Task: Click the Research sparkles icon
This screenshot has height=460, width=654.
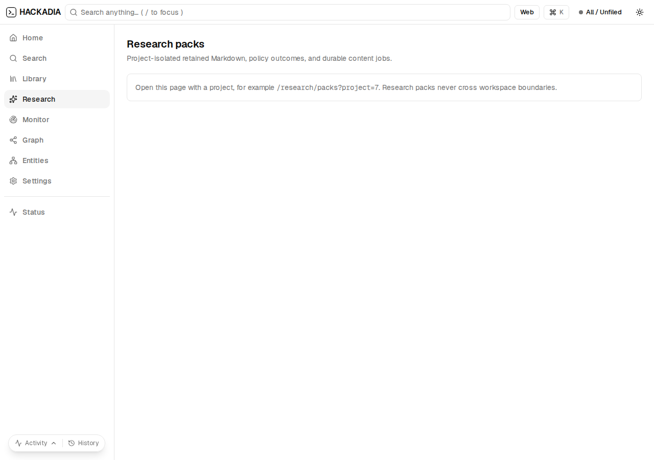Action: coord(13,99)
